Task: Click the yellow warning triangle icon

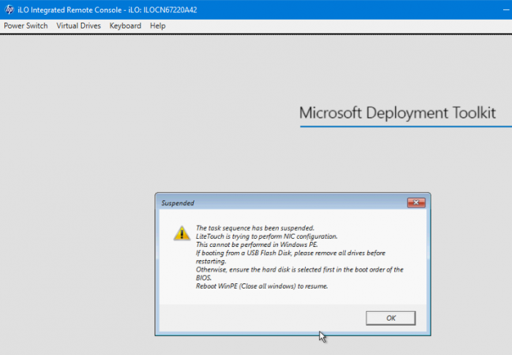Action: [182, 233]
